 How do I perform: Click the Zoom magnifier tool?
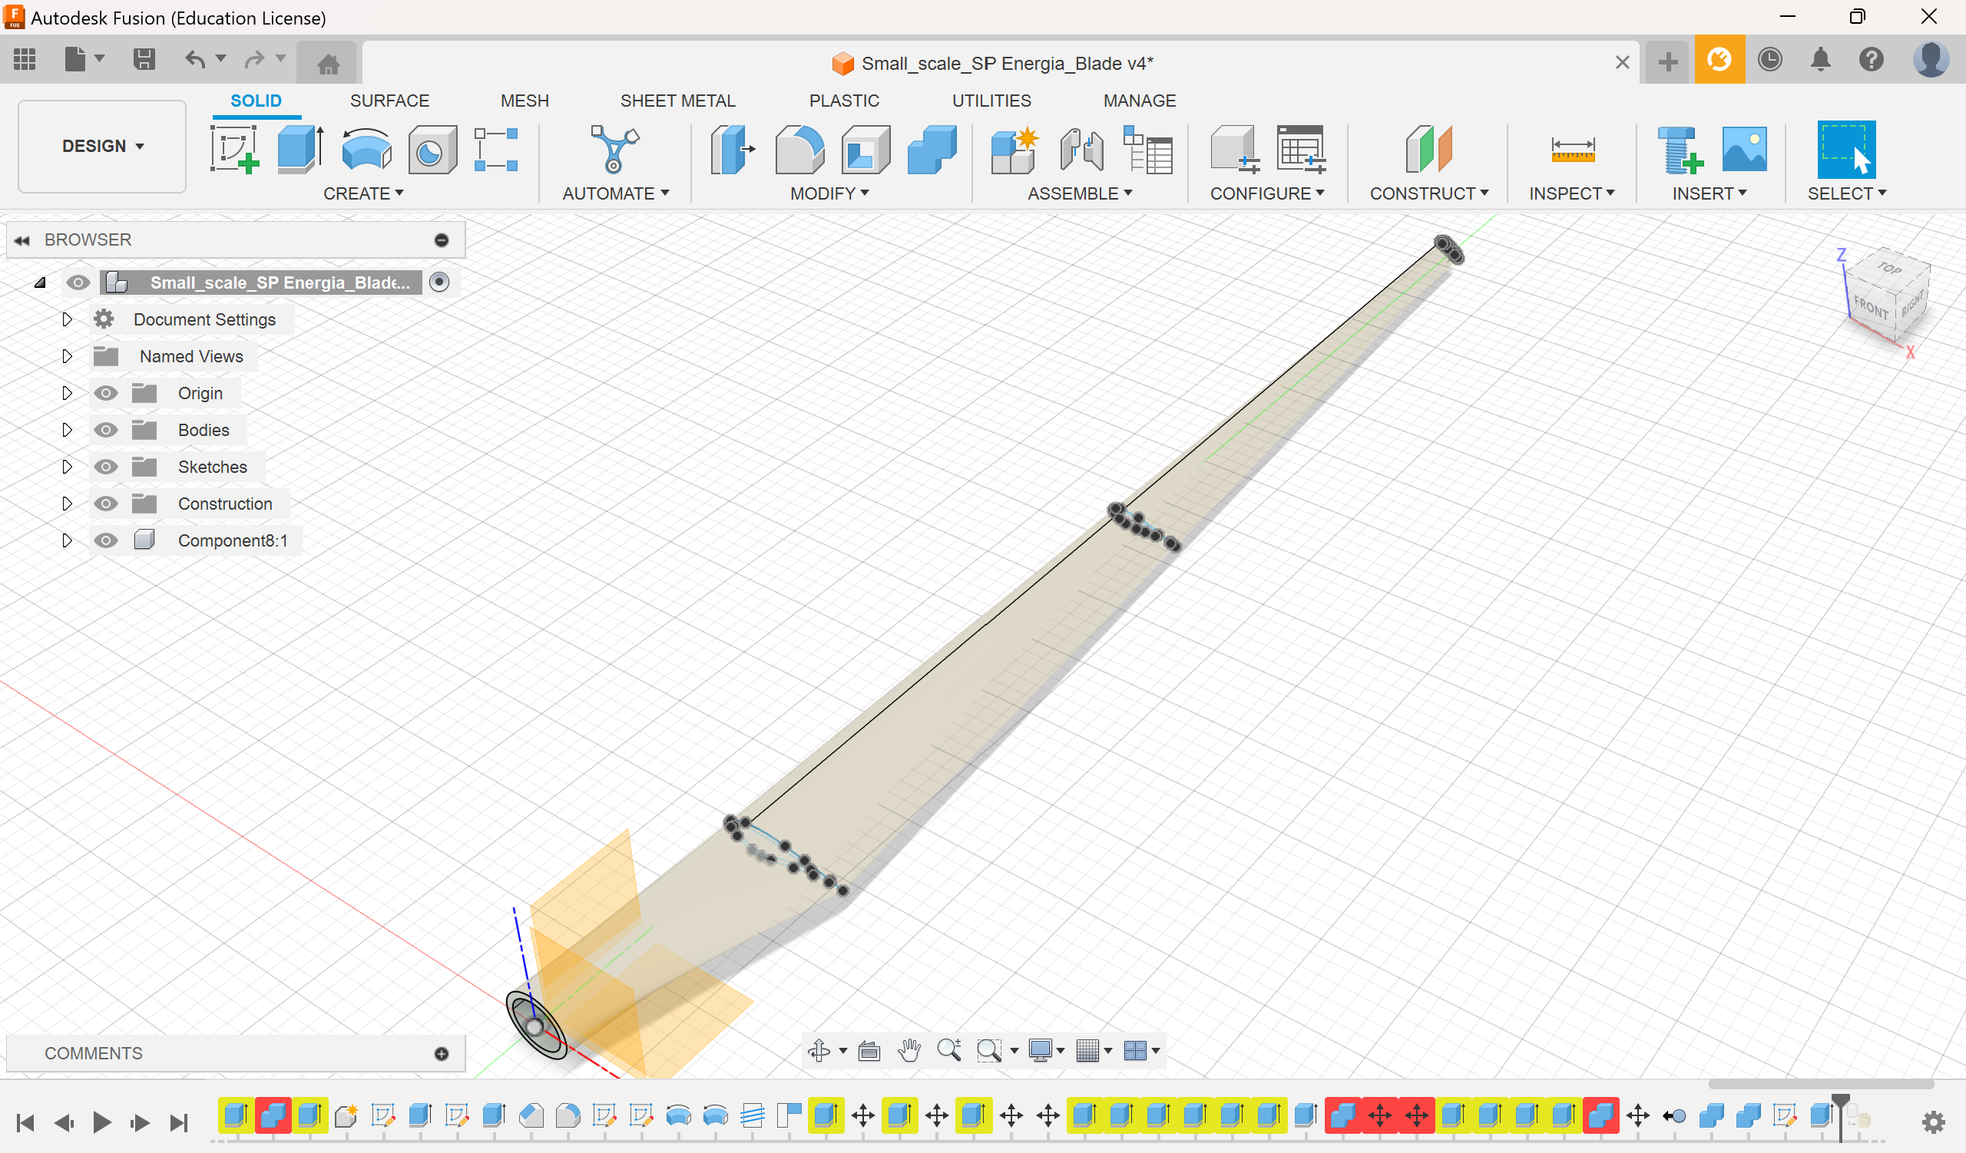[x=948, y=1050]
